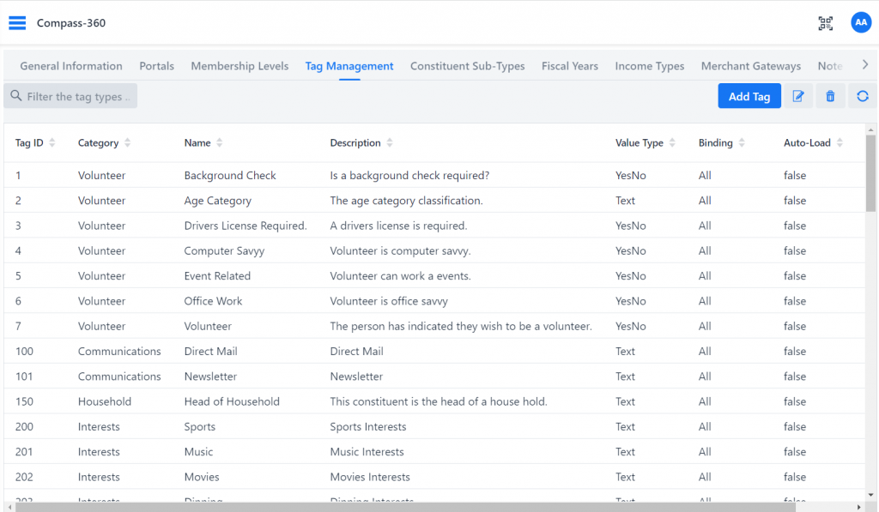Select the Sports tag name
This screenshot has width=879, height=512.
pos(199,427)
